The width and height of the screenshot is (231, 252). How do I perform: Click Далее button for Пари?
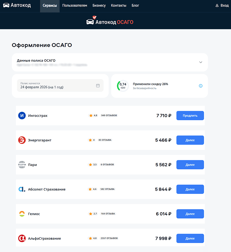[x=190, y=165]
